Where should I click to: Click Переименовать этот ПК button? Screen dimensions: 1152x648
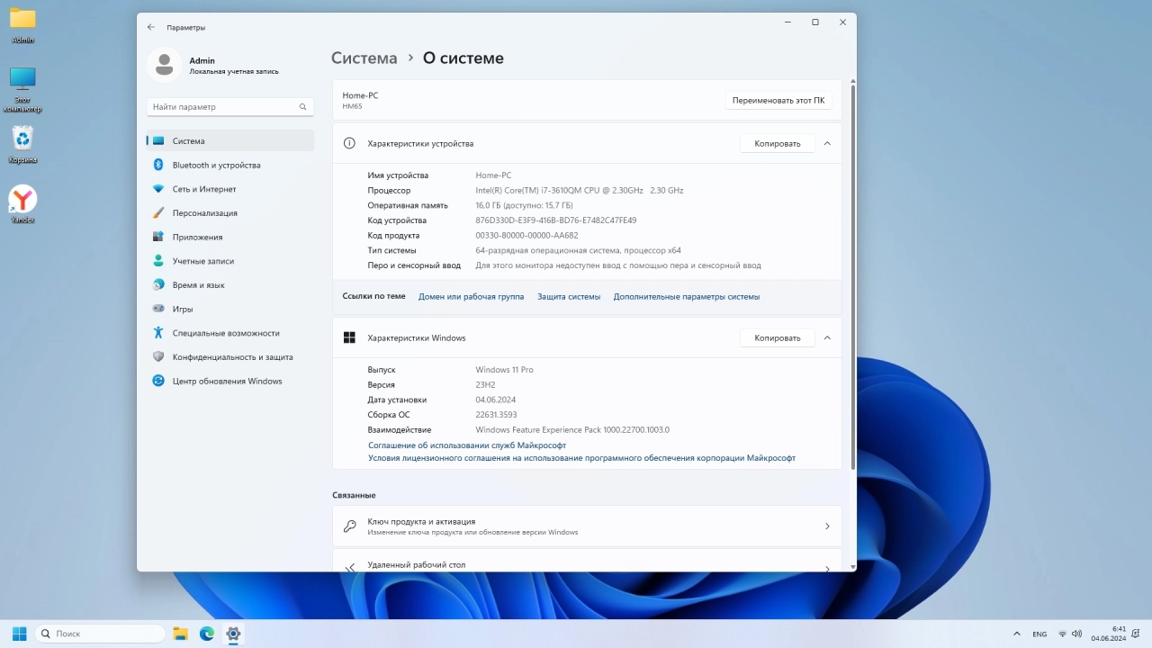pyautogui.click(x=778, y=100)
